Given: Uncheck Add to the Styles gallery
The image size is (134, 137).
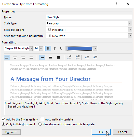Looking at the screenshot, I should 4,119.
